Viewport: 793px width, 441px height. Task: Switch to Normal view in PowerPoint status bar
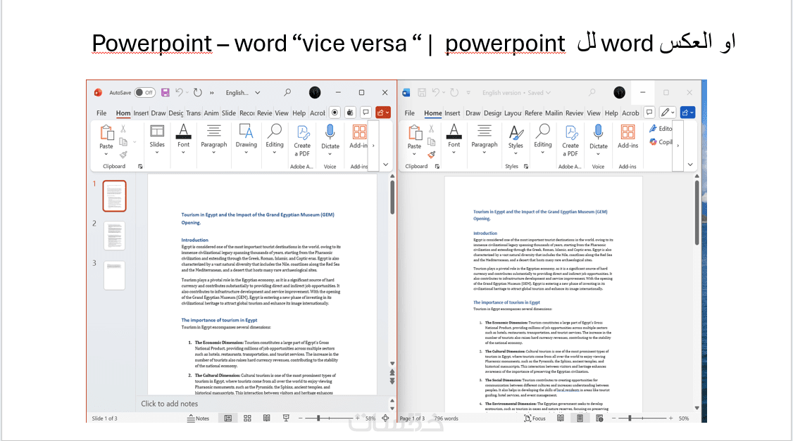[228, 418]
